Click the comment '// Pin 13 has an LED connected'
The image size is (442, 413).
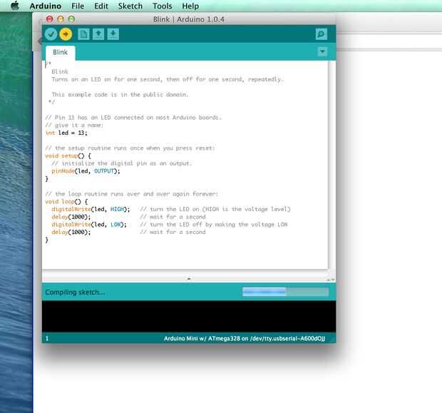133,118
